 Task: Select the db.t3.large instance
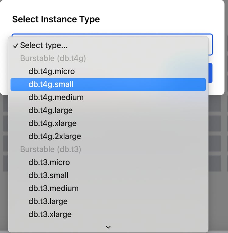48,201
